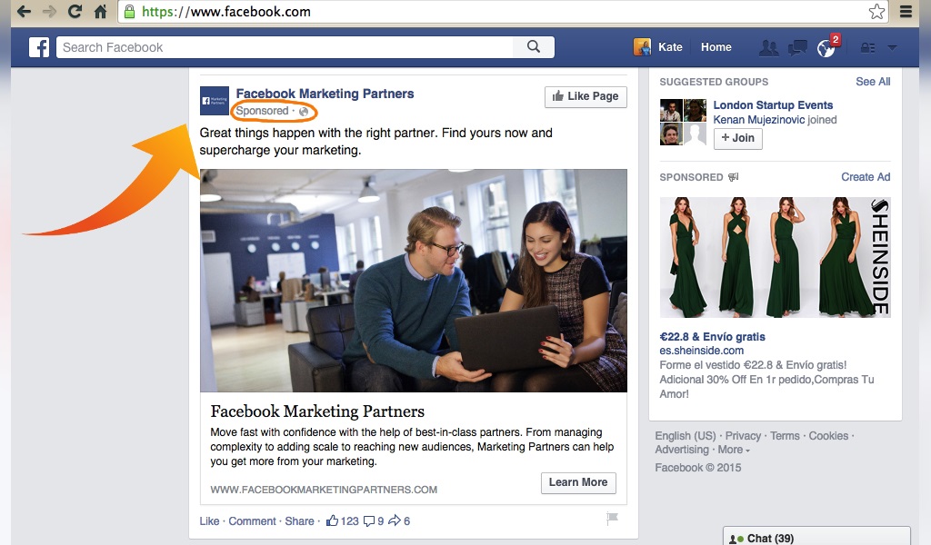
Task: Open the globe notifications icon
Action: coord(826,48)
